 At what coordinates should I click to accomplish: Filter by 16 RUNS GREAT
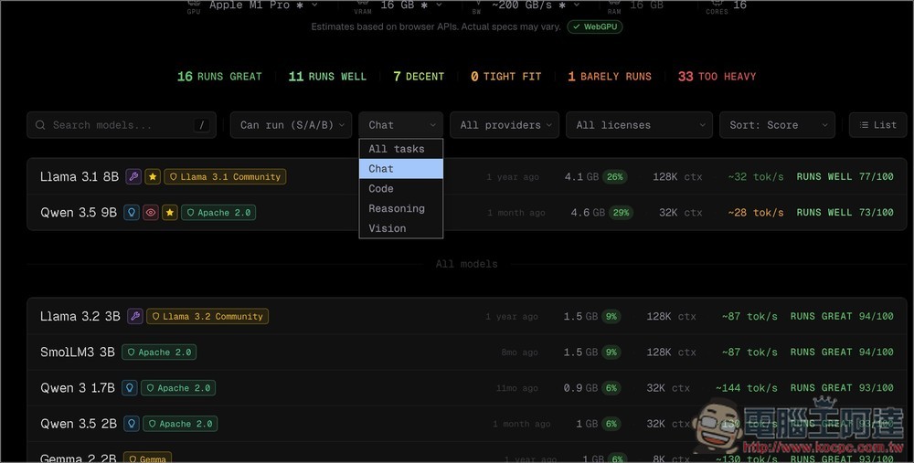coord(219,77)
